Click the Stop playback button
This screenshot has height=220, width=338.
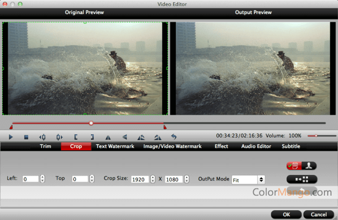26,137
